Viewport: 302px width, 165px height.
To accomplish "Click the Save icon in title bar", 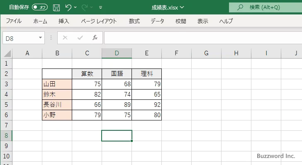I will [x=56, y=7].
